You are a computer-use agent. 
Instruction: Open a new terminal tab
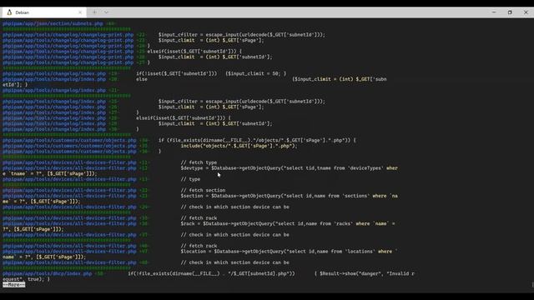click(94, 12)
